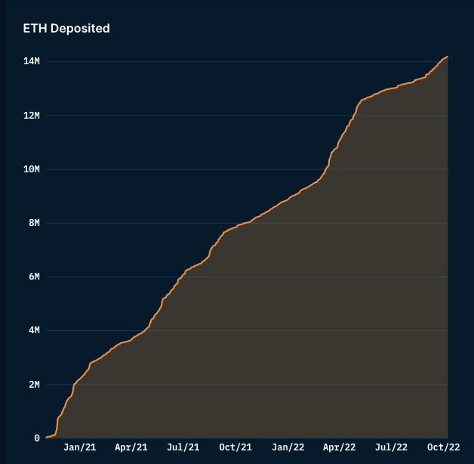Click the 14M y-axis label

click(31, 61)
